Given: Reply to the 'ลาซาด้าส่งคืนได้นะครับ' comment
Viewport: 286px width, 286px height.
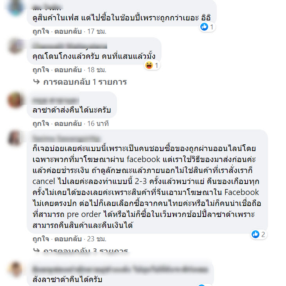Looking at the screenshot, I should tap(68, 124).
